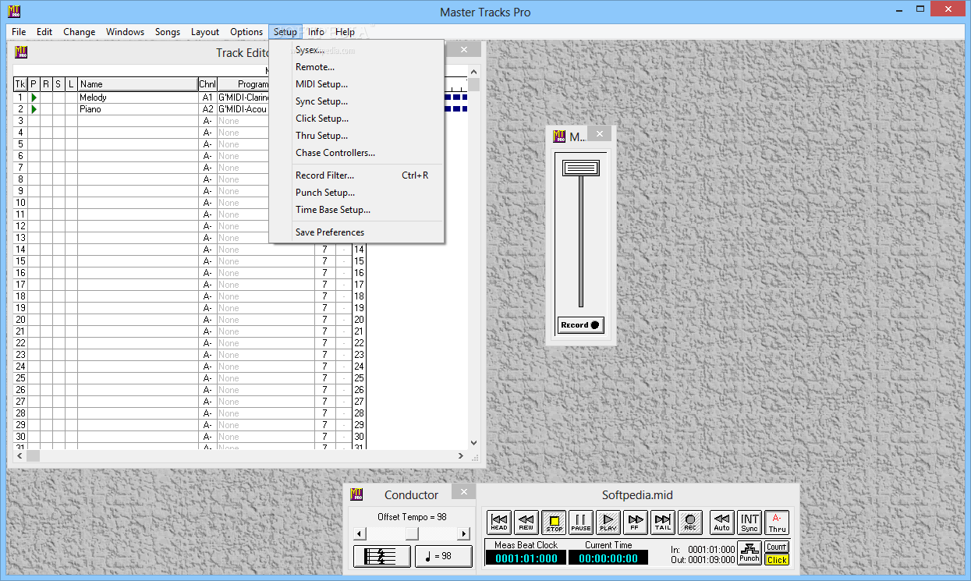This screenshot has height=581, width=971.
Task: Toggle the Auto rewind button
Action: tap(722, 522)
